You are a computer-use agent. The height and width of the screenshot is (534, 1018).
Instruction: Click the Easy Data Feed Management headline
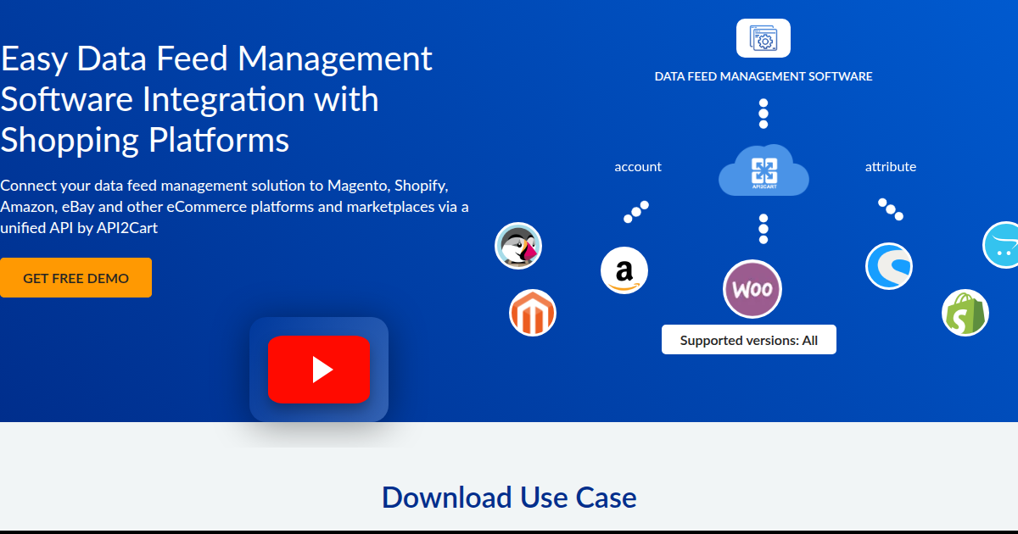coord(216,99)
